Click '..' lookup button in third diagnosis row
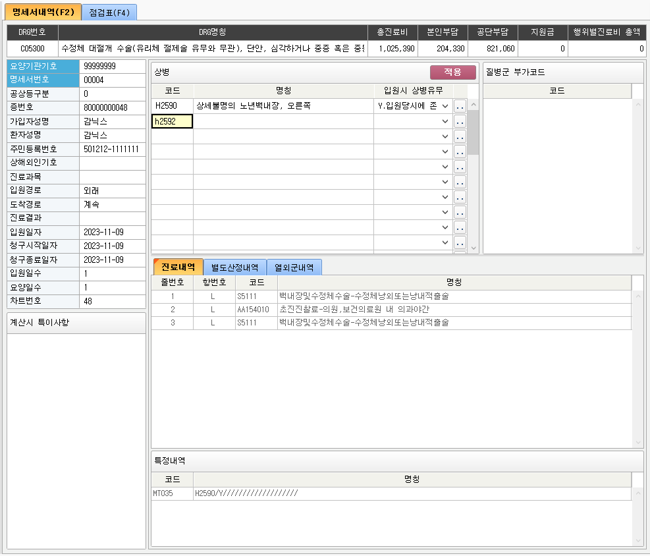Image resolution: width=650 pixels, height=556 pixels. tap(460, 136)
